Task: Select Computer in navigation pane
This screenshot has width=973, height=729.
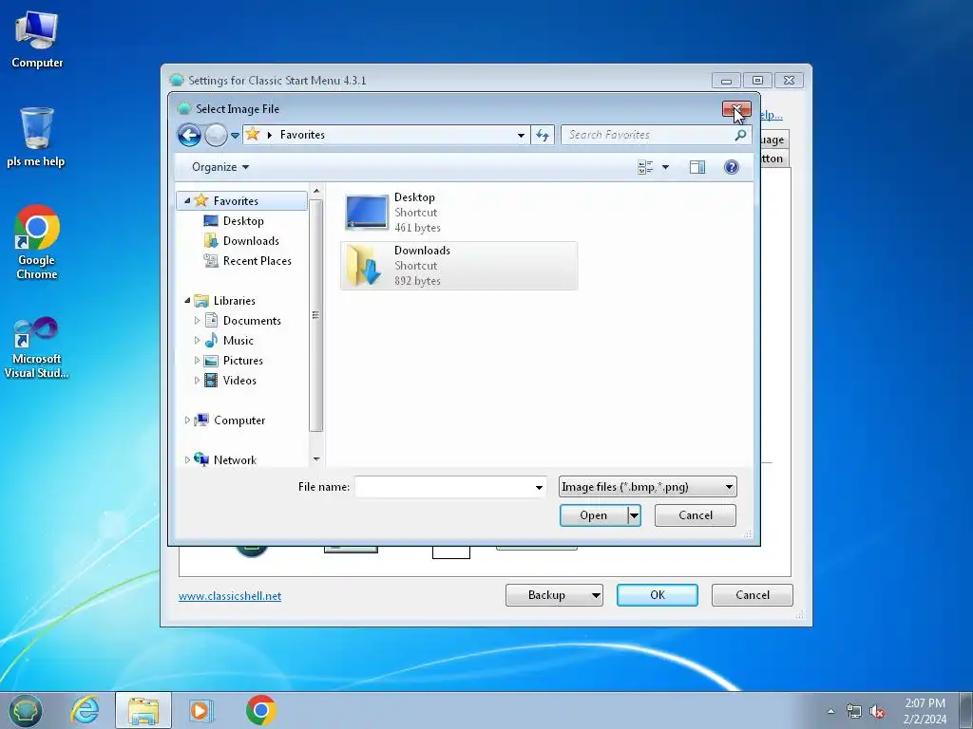Action: (239, 421)
